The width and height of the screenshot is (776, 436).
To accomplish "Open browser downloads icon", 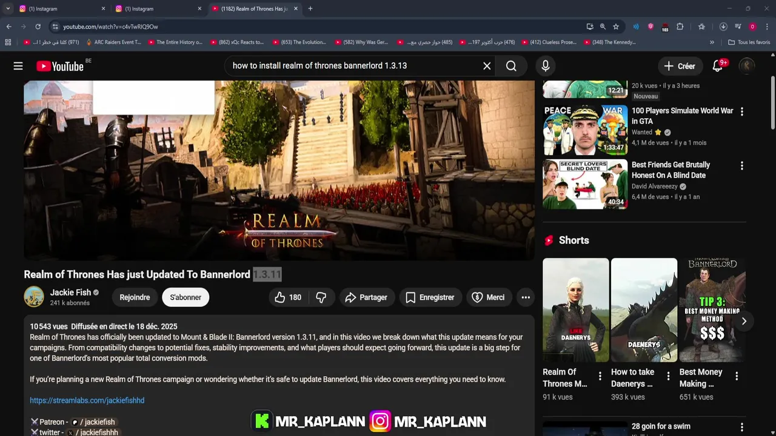I will tap(723, 27).
